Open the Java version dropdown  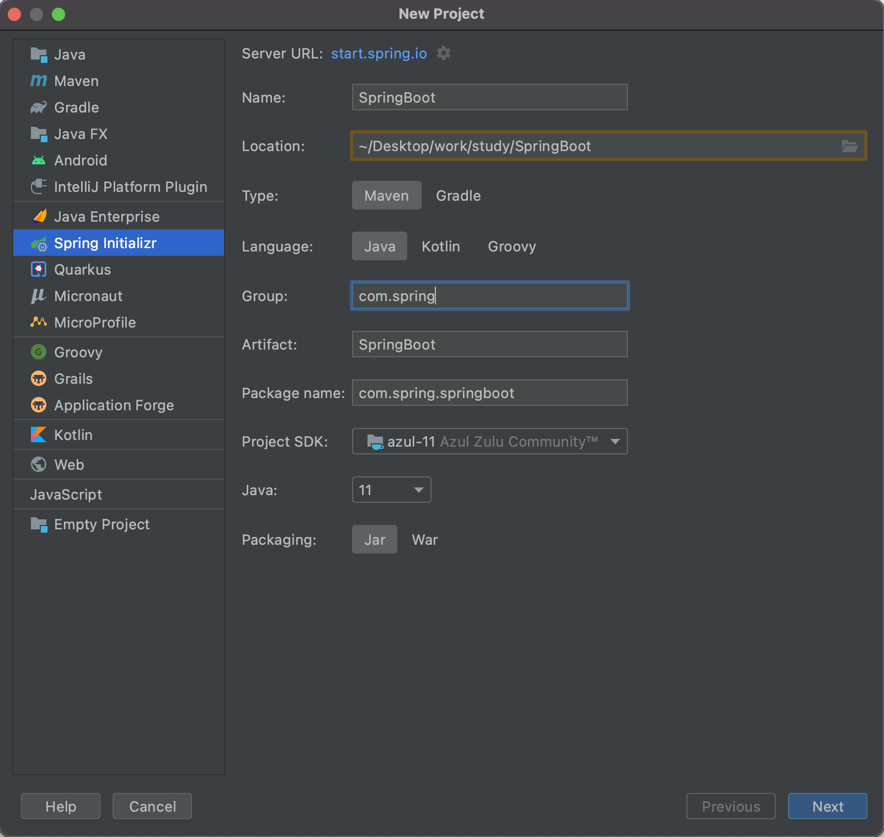391,490
